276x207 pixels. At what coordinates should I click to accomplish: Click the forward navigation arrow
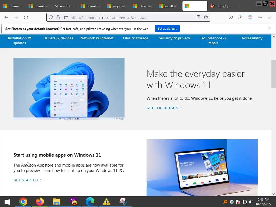16,18
